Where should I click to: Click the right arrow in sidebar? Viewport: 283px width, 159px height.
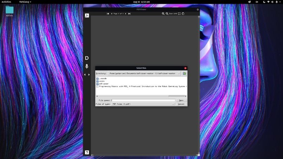pyautogui.click(x=89, y=74)
